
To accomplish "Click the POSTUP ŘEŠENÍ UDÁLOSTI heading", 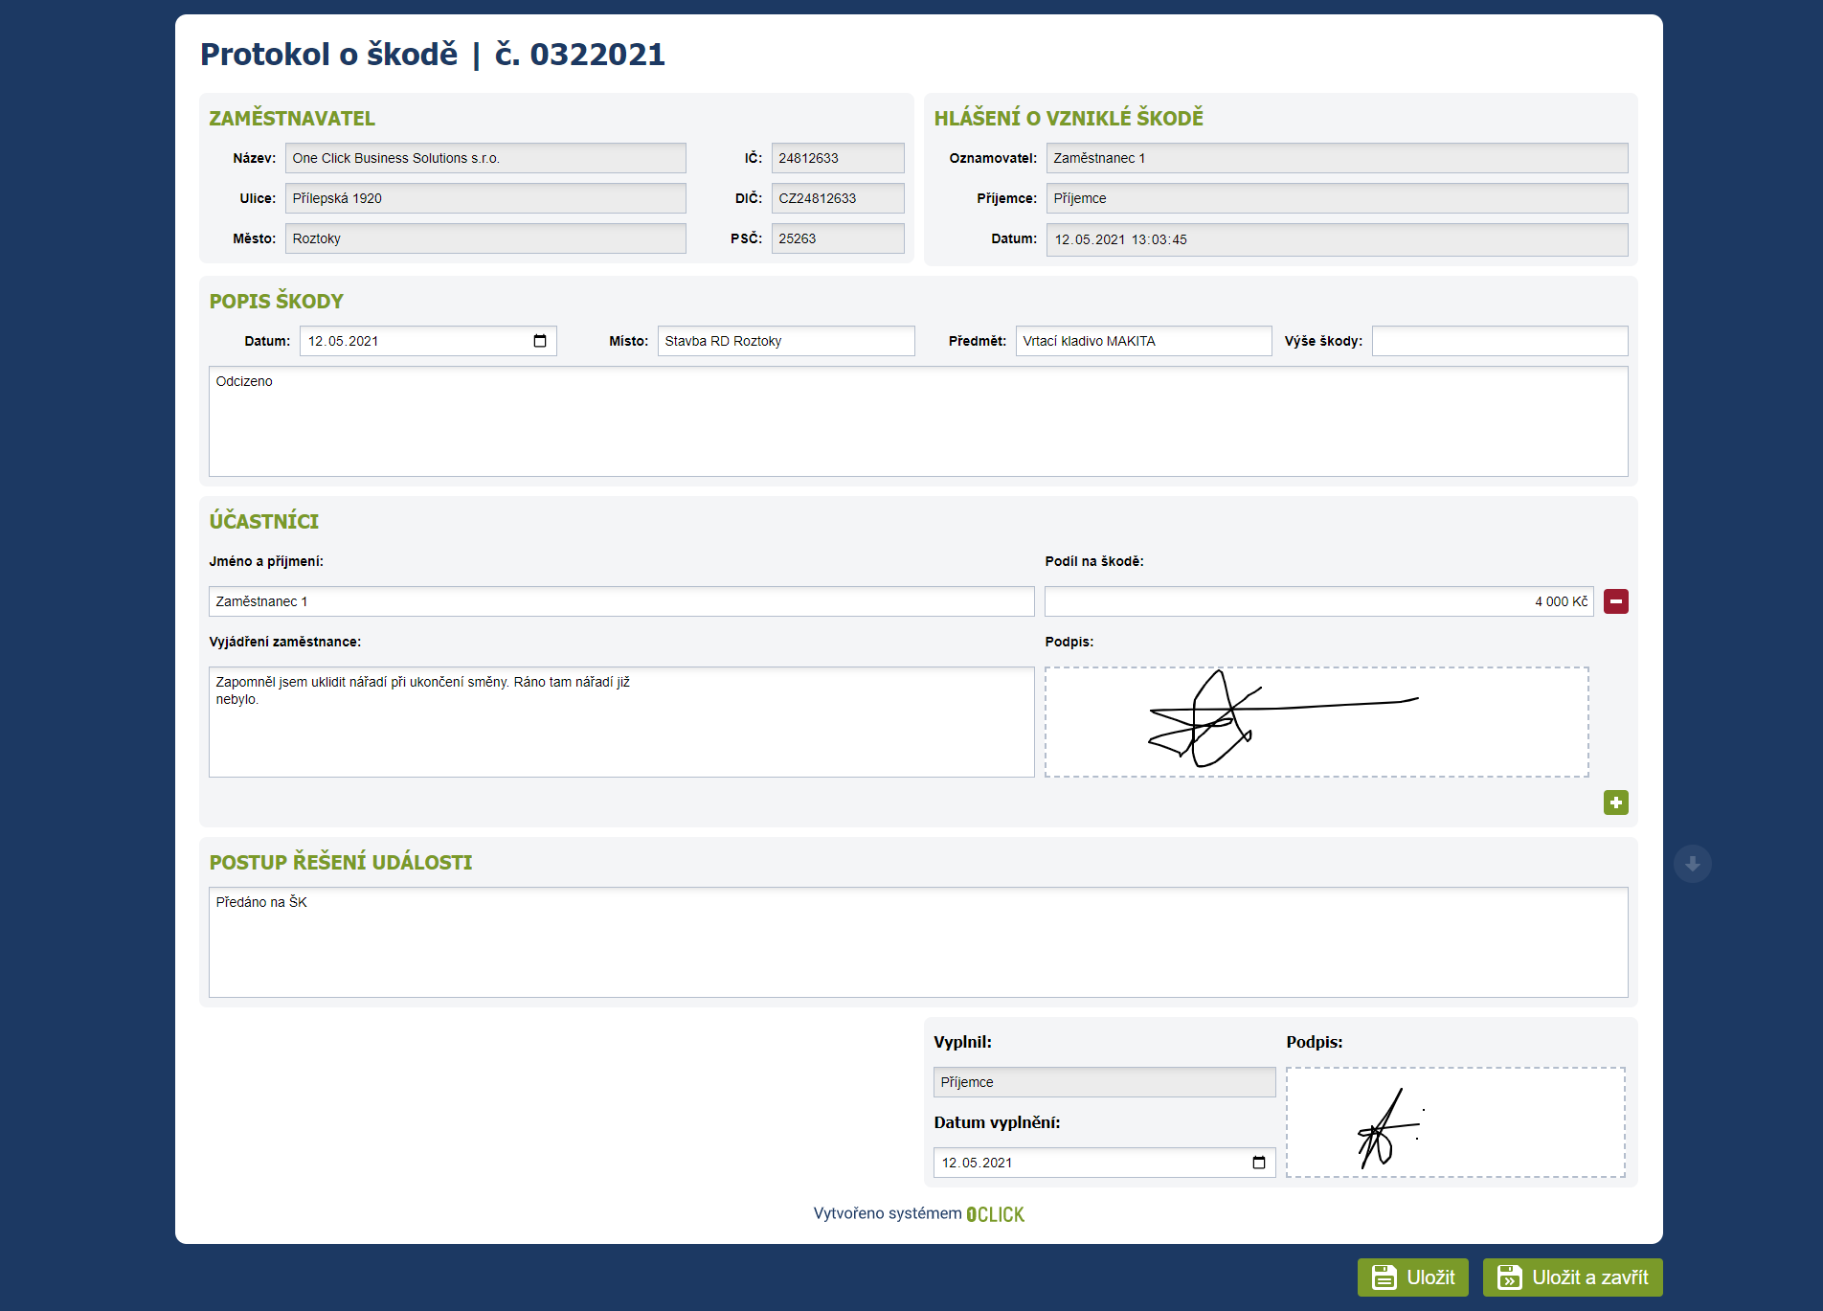I will tap(340, 863).
